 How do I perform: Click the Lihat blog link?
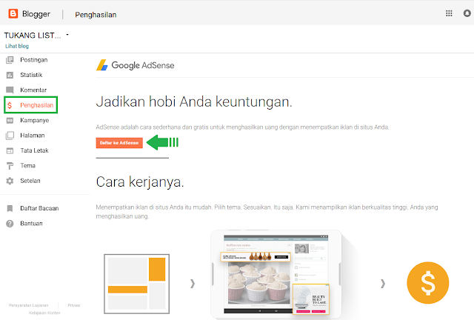click(x=17, y=46)
